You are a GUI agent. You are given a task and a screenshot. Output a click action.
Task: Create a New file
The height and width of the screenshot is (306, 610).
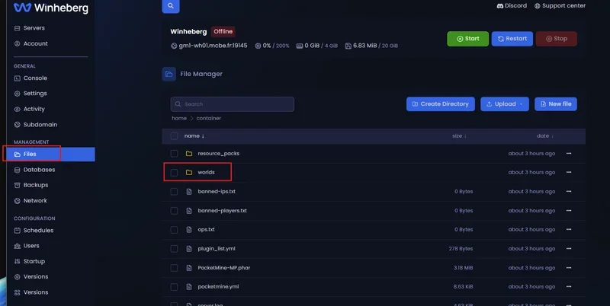[x=556, y=104]
